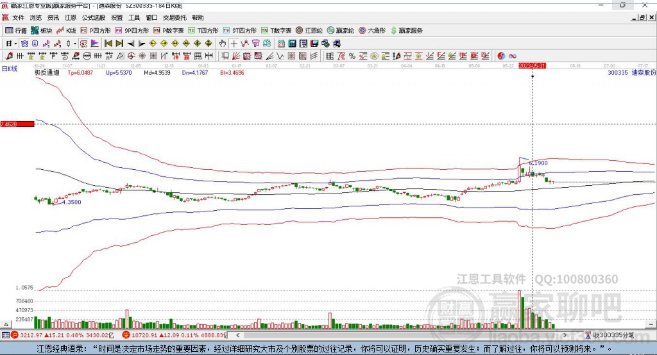The image size is (657, 355).
Task: Click the 迪森股份 stock name
Action: coord(644,72)
